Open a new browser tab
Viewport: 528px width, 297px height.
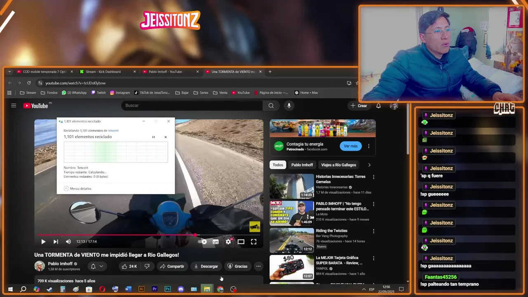pyautogui.click(x=270, y=72)
